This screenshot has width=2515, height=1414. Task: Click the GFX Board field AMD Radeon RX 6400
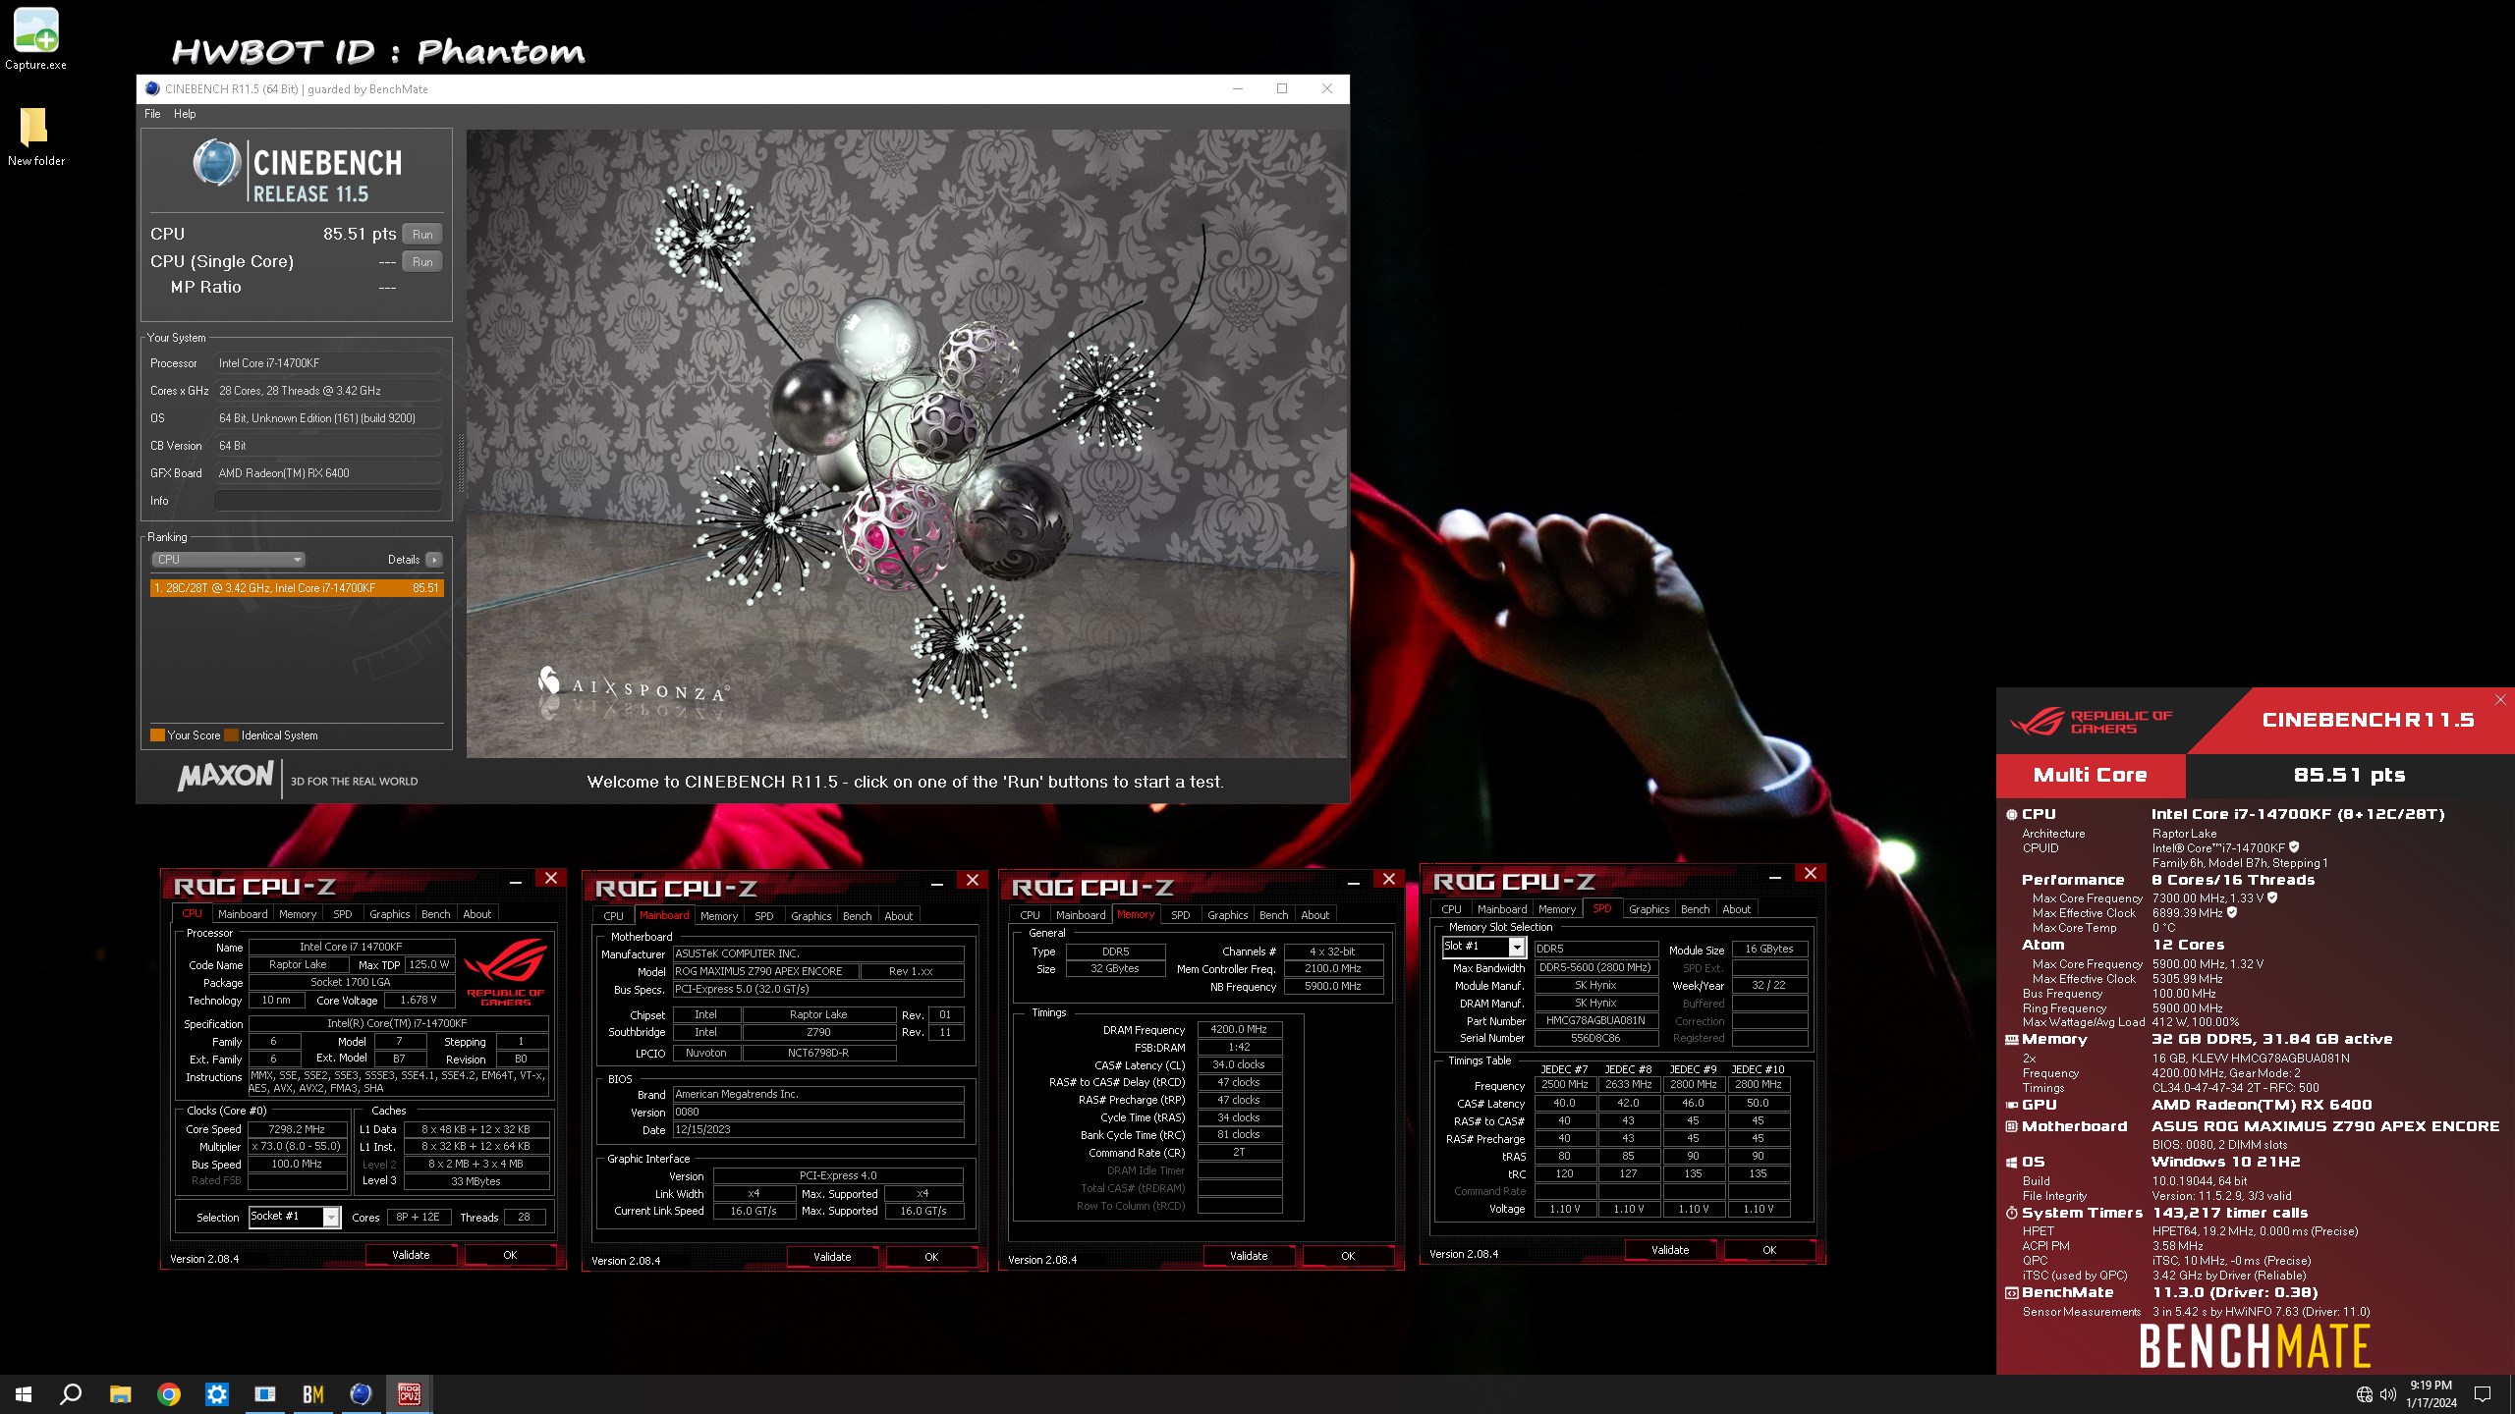[327, 473]
